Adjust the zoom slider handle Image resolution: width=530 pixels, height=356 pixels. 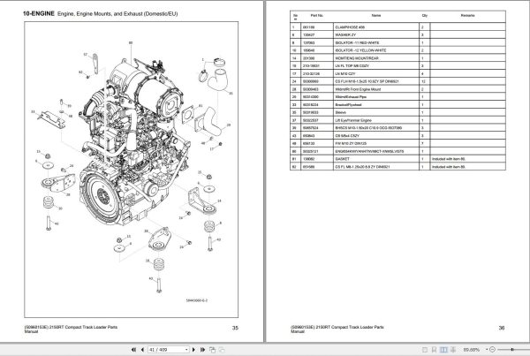[x=512, y=349]
